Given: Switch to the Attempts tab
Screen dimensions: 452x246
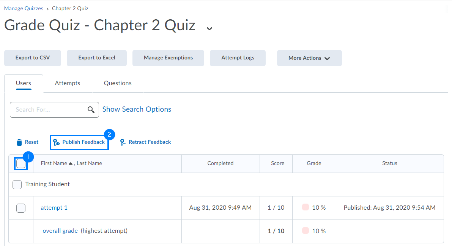Looking at the screenshot, I should coord(68,83).
